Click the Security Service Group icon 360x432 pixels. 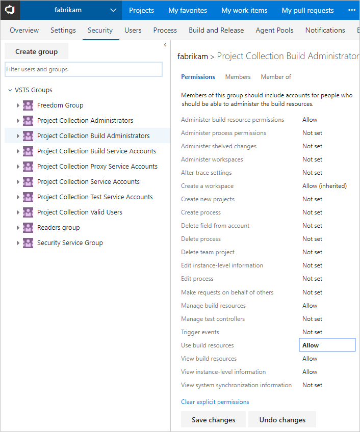pyautogui.click(x=28, y=242)
